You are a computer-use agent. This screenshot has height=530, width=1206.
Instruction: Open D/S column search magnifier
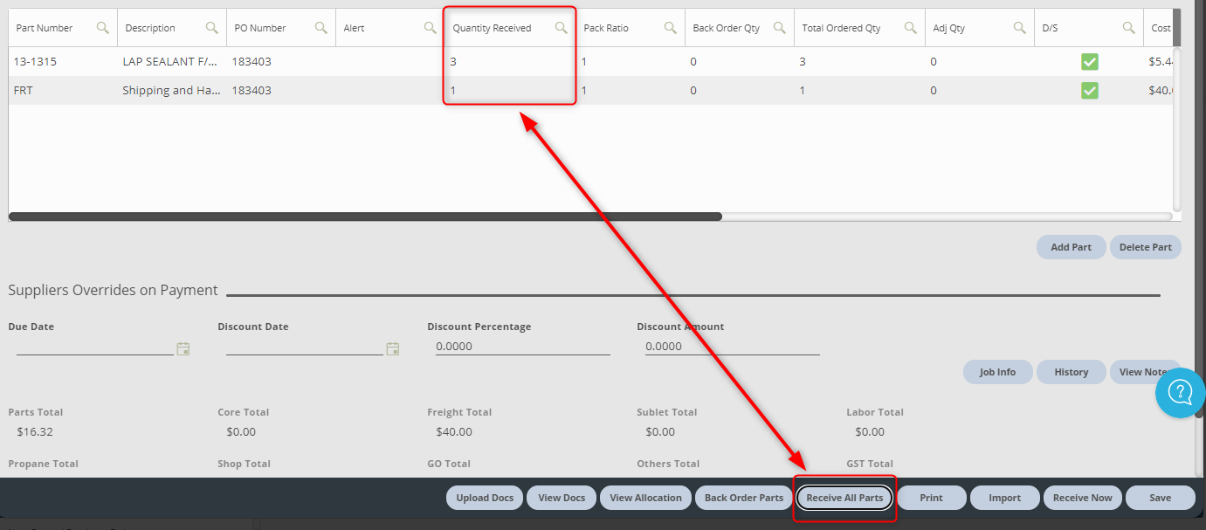click(1129, 28)
